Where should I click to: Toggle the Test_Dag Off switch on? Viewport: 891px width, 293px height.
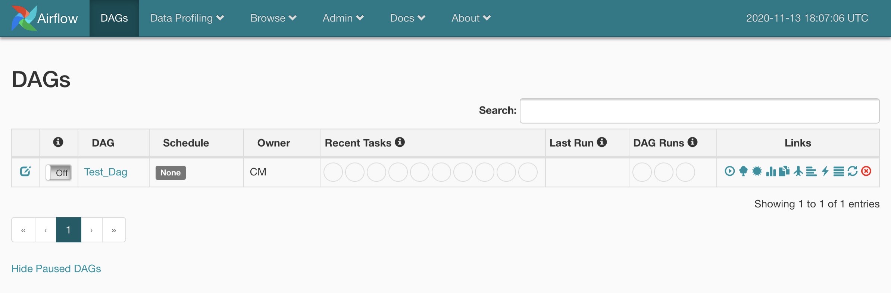point(59,172)
